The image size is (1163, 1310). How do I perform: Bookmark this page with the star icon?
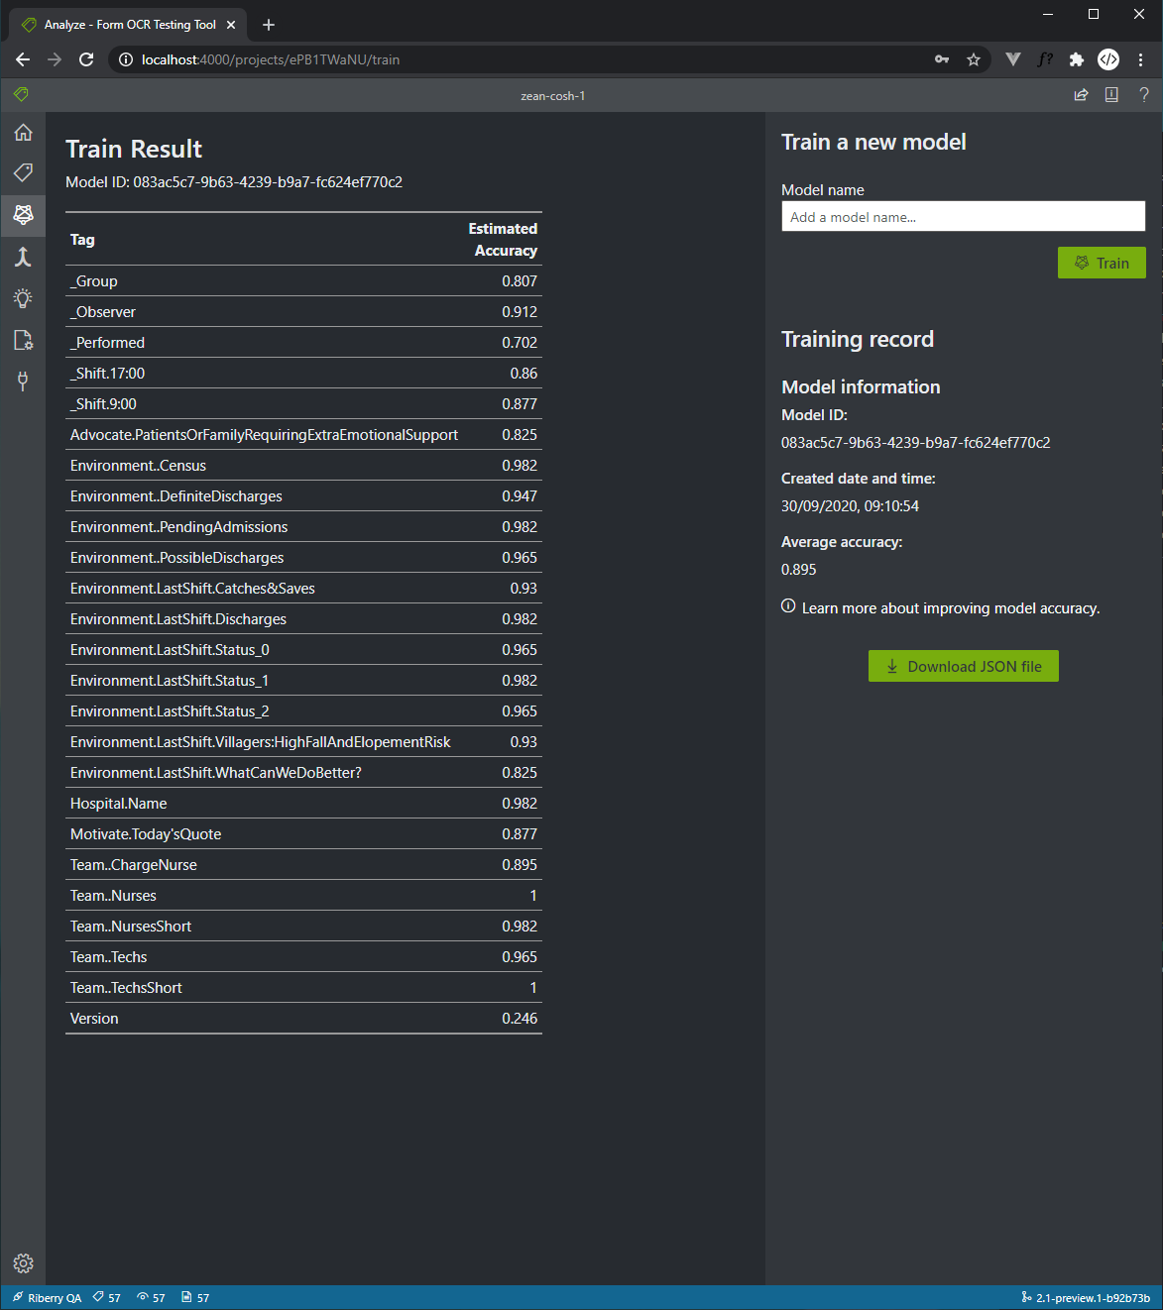tap(974, 59)
